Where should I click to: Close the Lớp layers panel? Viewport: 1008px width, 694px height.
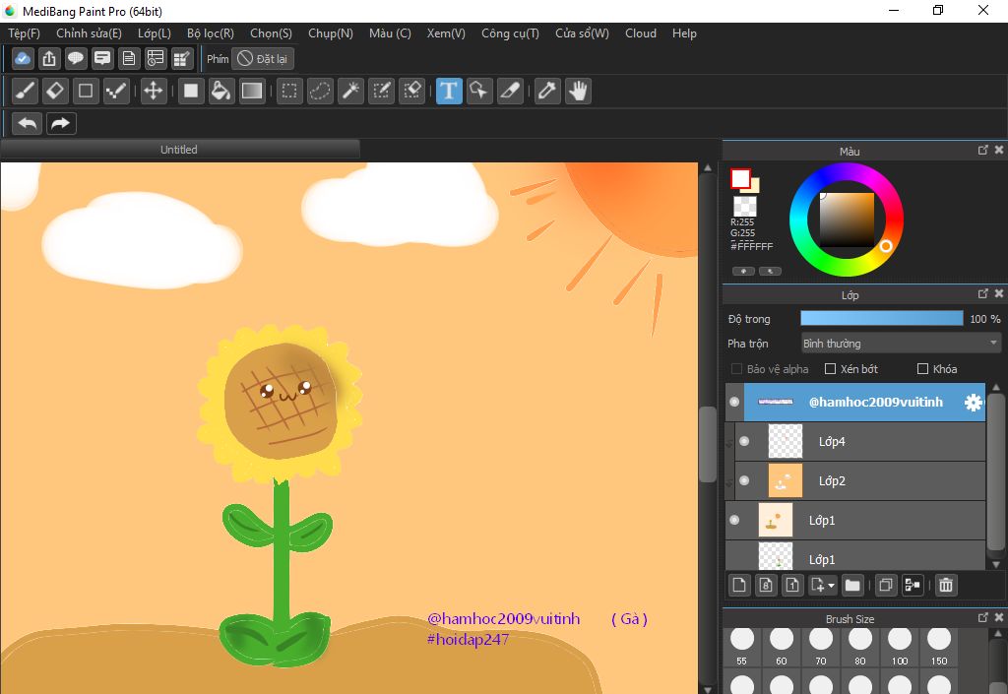(x=998, y=293)
